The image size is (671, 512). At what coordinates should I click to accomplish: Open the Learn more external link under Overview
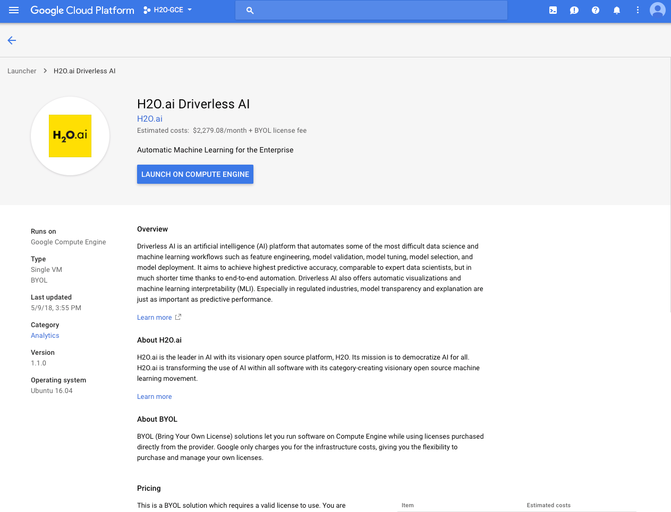tap(155, 317)
